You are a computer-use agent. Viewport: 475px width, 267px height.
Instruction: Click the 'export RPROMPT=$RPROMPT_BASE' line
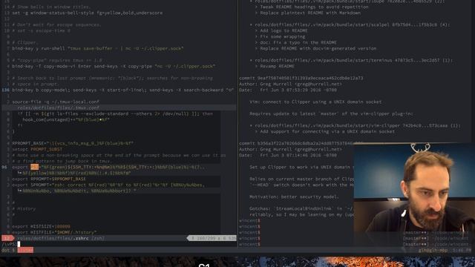coord(49,179)
